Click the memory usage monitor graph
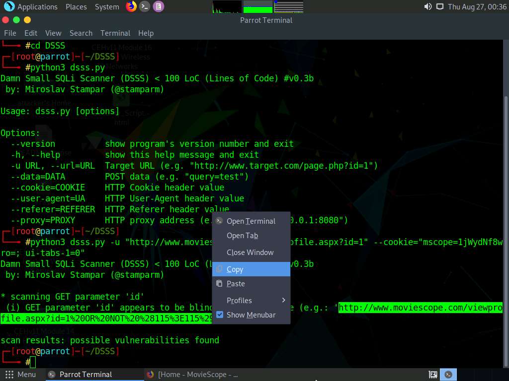 (x=258, y=6)
